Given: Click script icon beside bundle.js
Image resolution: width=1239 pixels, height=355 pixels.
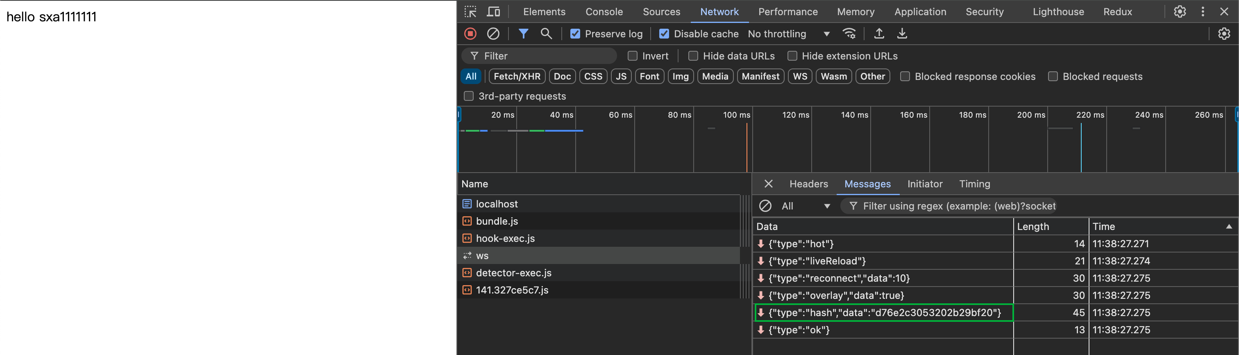Looking at the screenshot, I should click(x=467, y=221).
